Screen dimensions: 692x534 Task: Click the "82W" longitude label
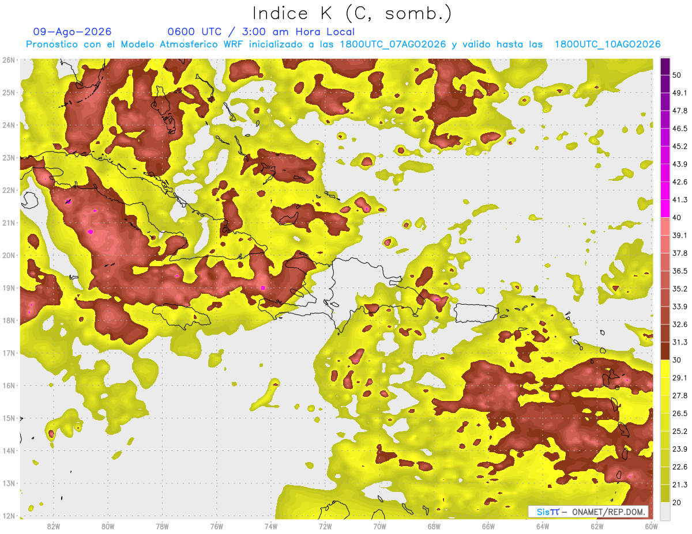pyautogui.click(x=53, y=526)
